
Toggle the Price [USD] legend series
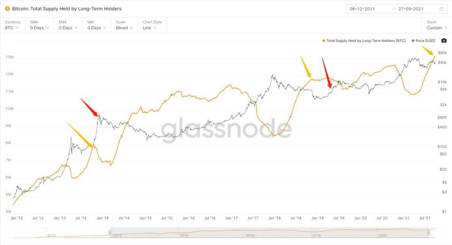[423, 41]
